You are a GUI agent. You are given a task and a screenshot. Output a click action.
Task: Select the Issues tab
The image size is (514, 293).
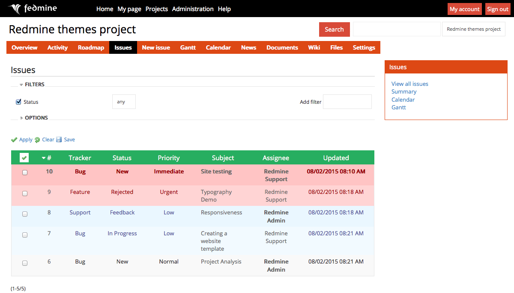click(123, 47)
